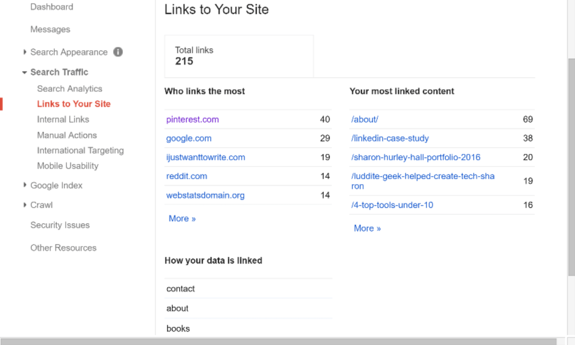Image resolution: width=575 pixels, height=345 pixels.
Task: Click How your data is linked heading
Action: point(213,261)
